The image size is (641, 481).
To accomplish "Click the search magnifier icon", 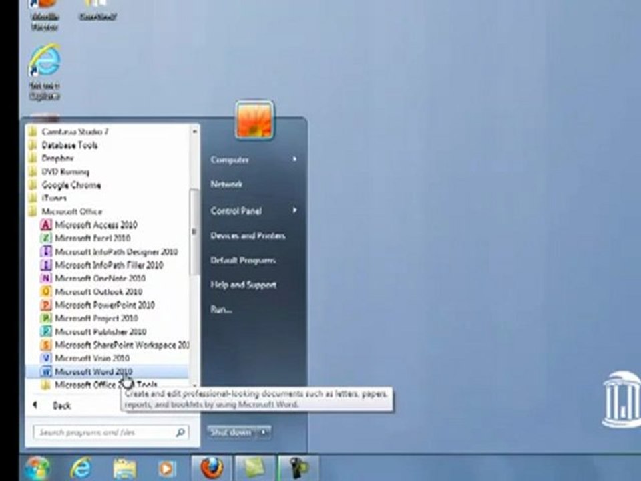I will click(x=180, y=432).
